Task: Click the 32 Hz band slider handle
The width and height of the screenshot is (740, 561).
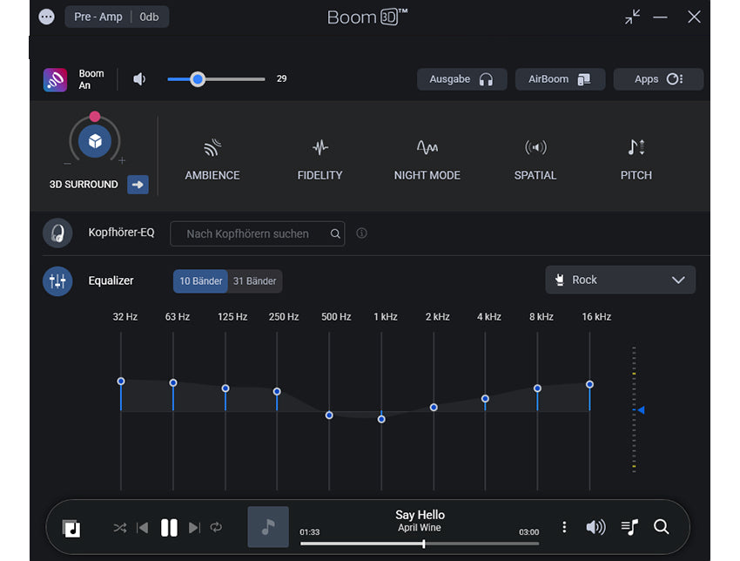Action: (x=121, y=381)
